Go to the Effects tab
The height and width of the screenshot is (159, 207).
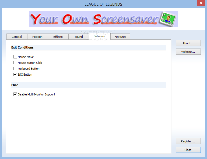[58, 37]
